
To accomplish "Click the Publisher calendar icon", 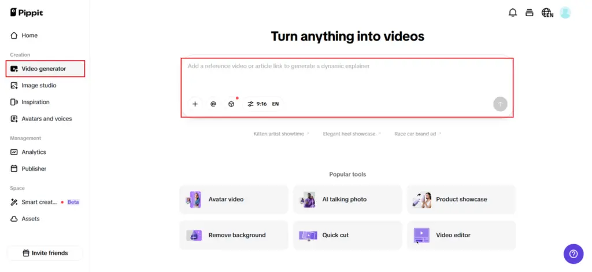I will [x=14, y=168].
